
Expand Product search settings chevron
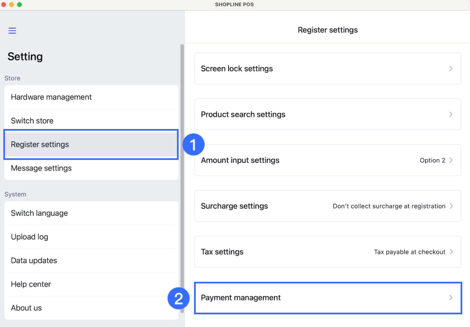tap(451, 114)
